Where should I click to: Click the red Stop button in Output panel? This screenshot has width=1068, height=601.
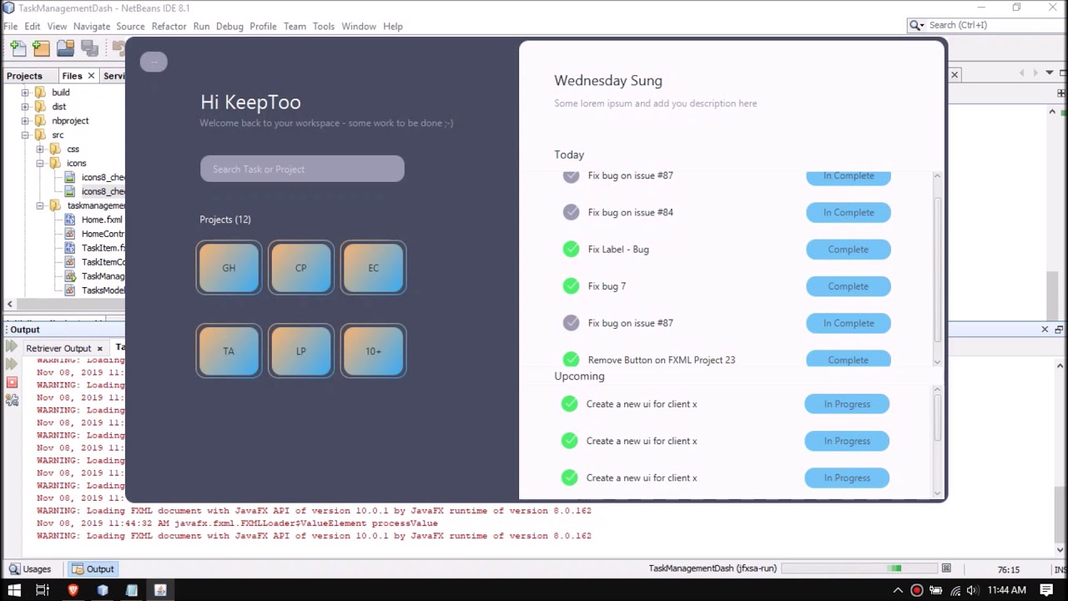click(12, 382)
